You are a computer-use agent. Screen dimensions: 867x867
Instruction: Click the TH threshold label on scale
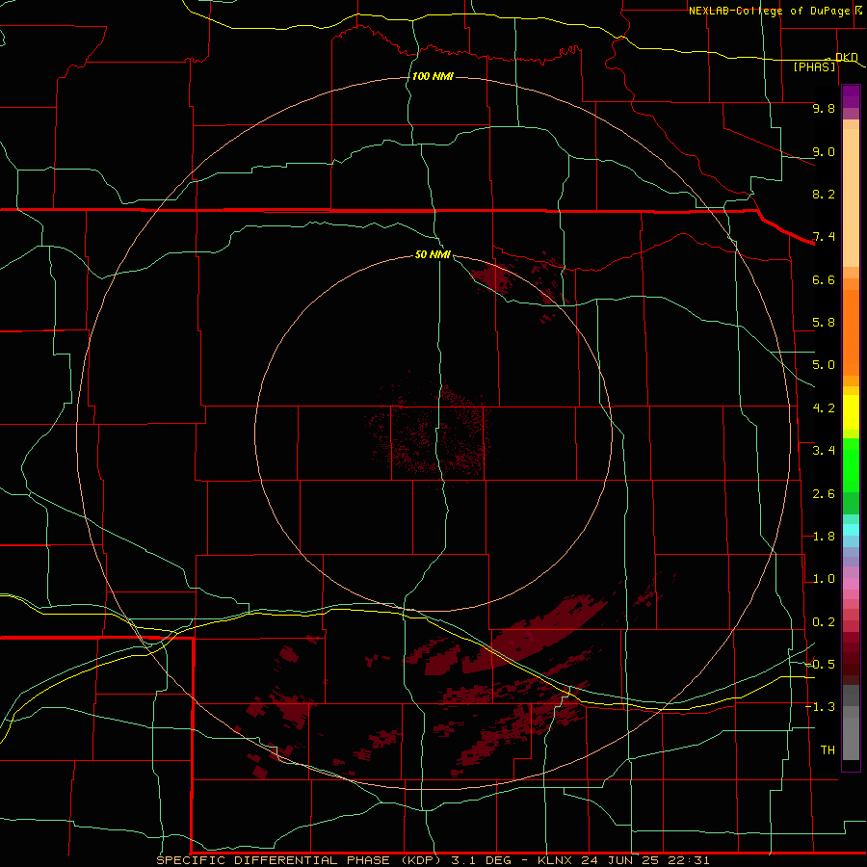tap(828, 750)
